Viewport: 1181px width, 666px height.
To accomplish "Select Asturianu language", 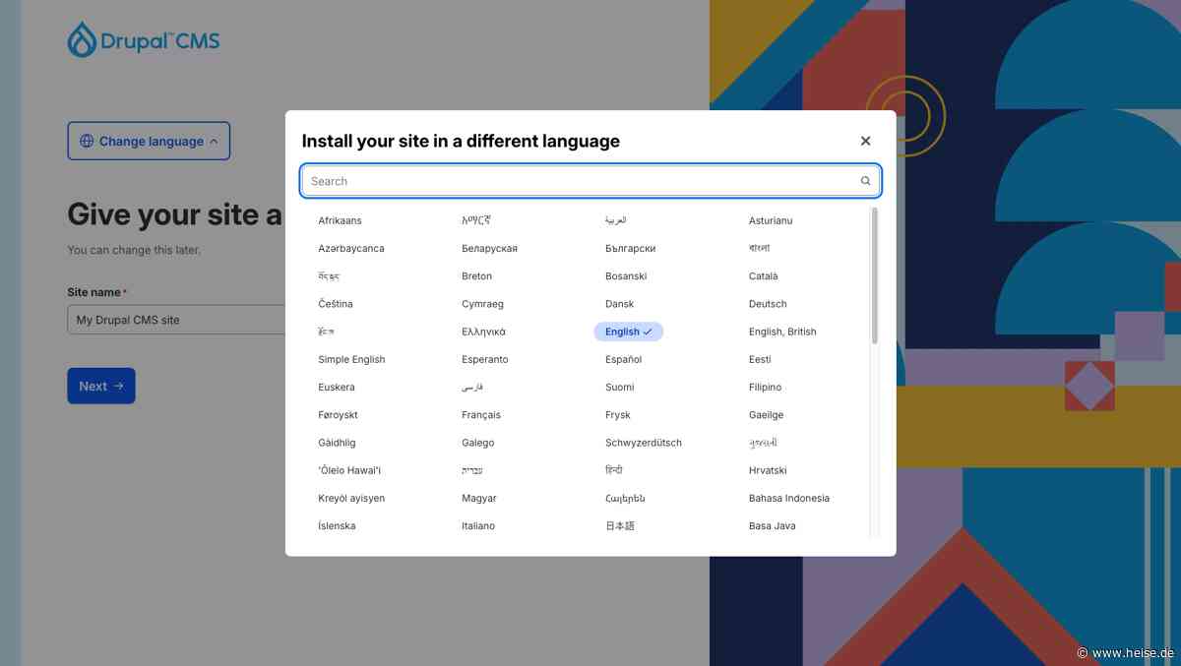I will (771, 220).
